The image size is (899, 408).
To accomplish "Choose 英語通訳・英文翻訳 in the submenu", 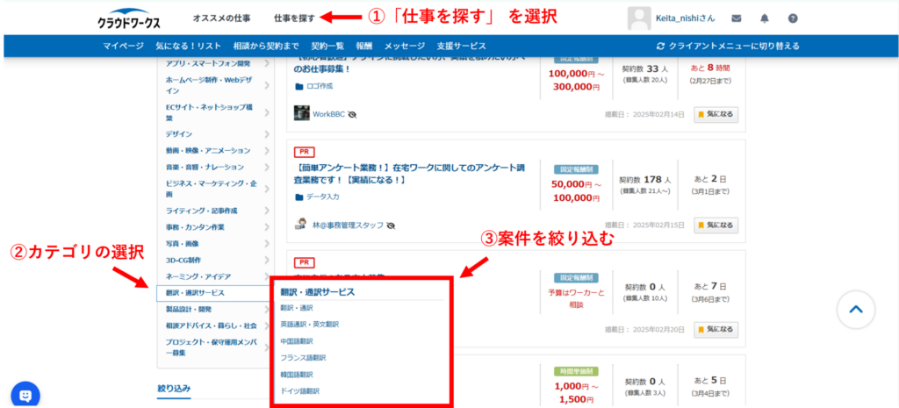I will click(310, 325).
